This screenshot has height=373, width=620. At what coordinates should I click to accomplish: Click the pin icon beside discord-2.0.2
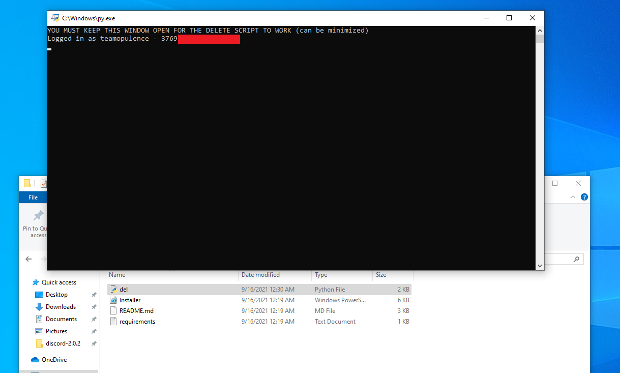click(94, 343)
